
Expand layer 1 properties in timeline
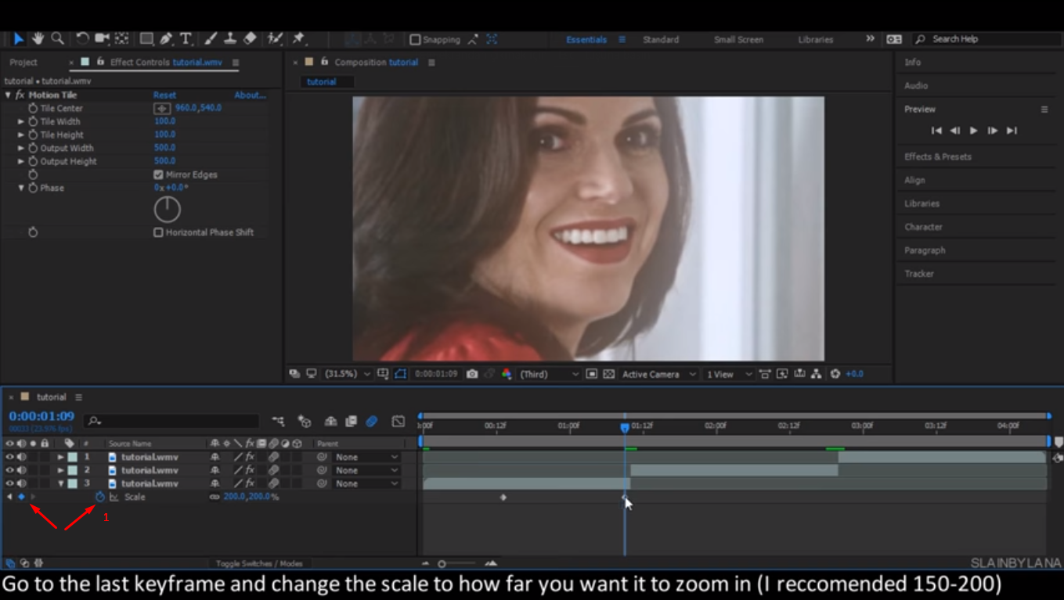tap(60, 457)
